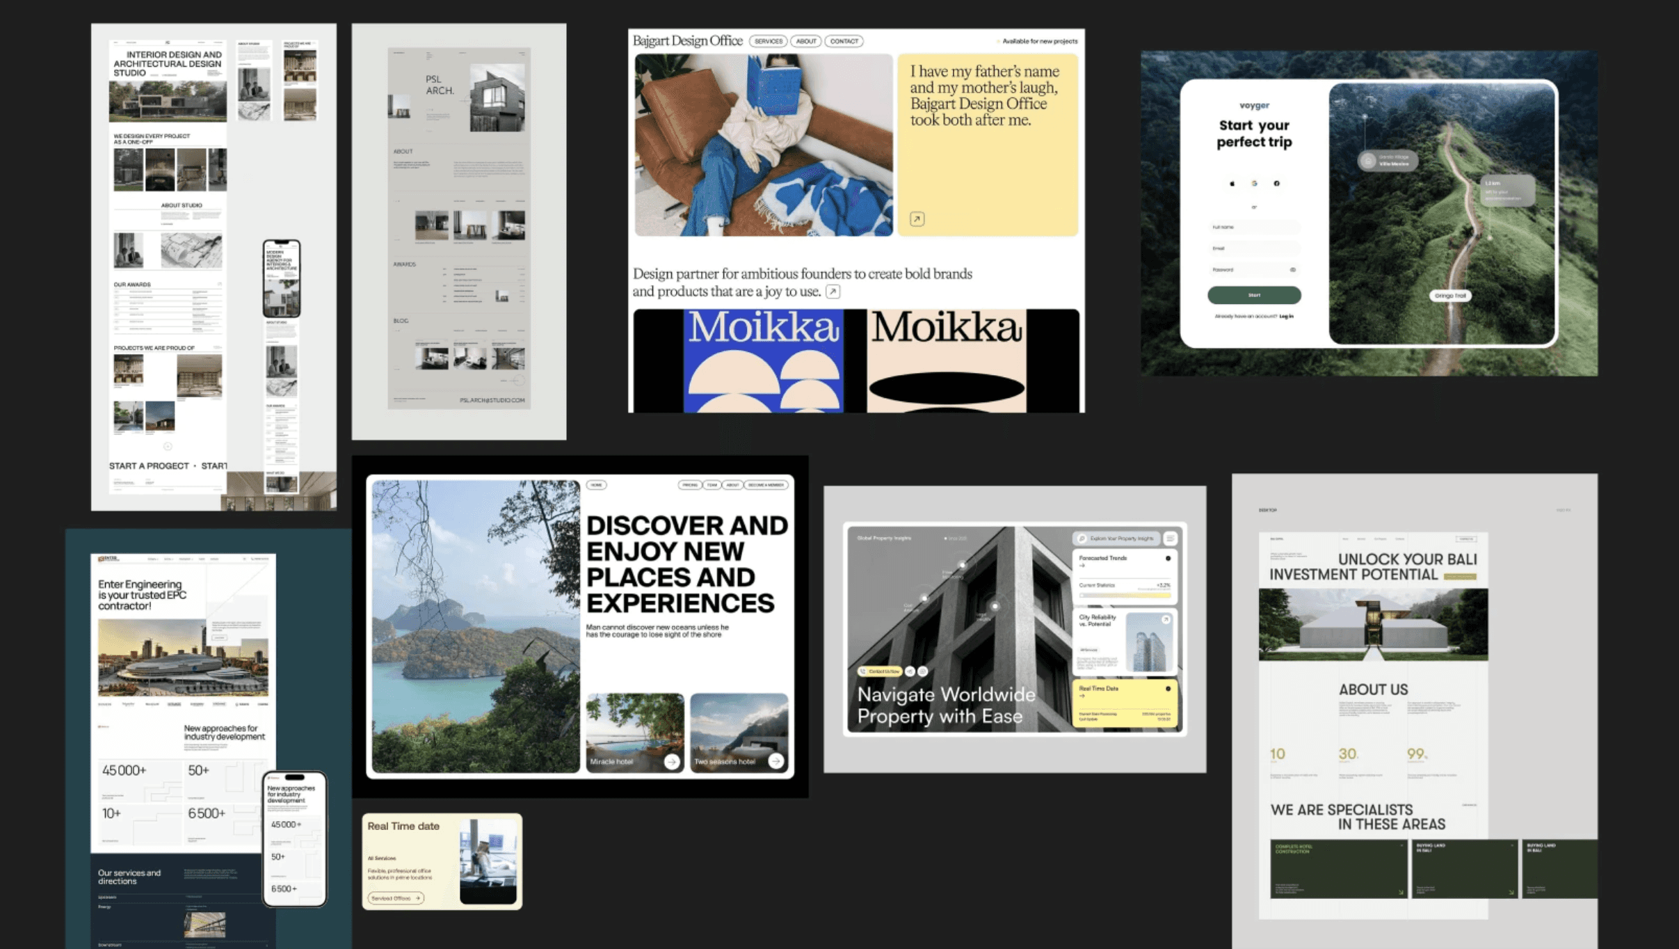Screen dimensions: 1679x949
Task: Click the arrow icon on Two seasons hotel card
Action: [x=776, y=762]
